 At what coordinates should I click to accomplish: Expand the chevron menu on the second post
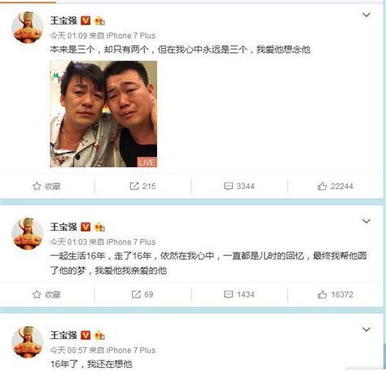point(366,221)
